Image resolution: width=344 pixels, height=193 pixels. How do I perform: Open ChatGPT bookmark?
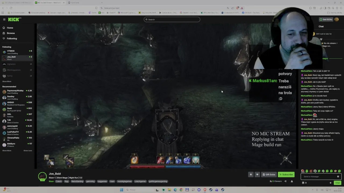tap(111, 13)
